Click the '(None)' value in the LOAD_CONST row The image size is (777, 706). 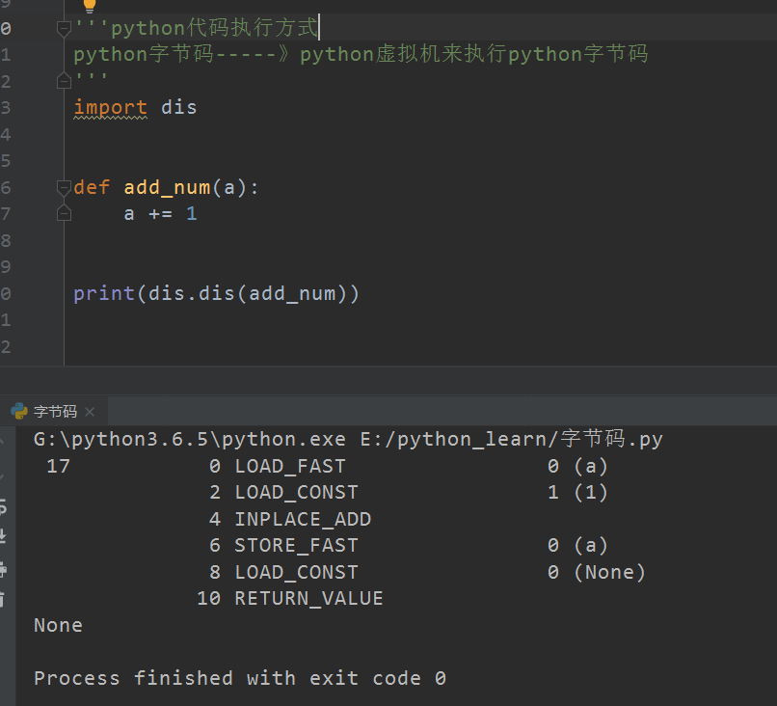(610, 572)
